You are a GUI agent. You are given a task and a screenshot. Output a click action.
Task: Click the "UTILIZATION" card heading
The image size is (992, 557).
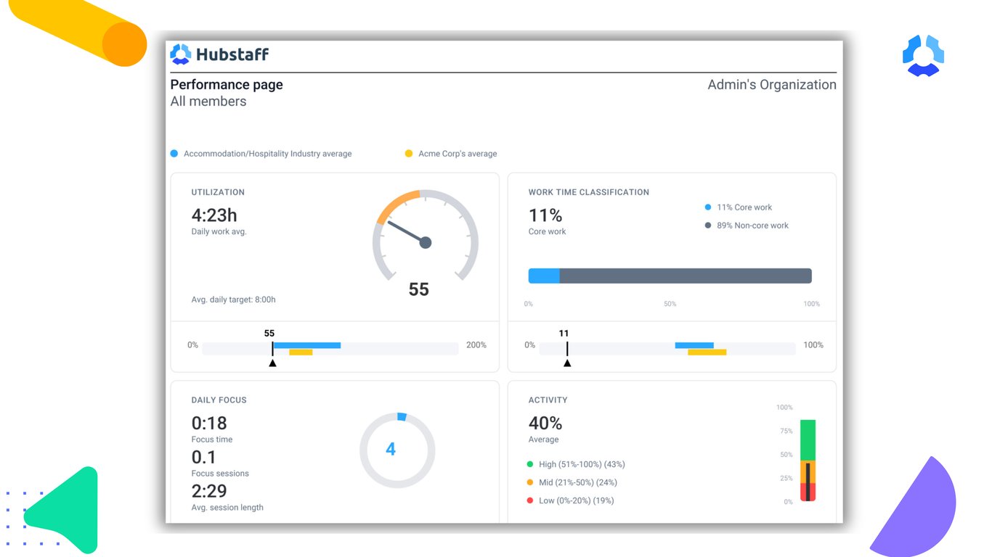pyautogui.click(x=218, y=192)
